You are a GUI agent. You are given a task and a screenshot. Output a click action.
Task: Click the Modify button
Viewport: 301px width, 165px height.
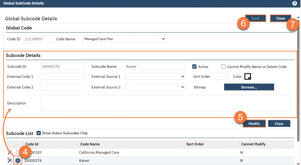[254, 124]
